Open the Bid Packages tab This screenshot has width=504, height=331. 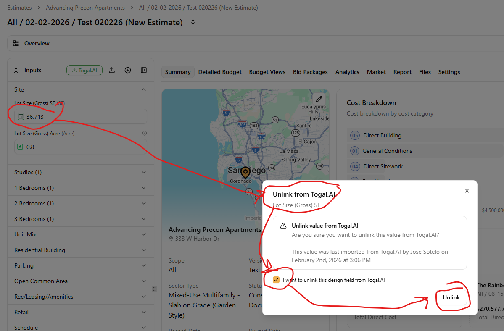click(310, 72)
